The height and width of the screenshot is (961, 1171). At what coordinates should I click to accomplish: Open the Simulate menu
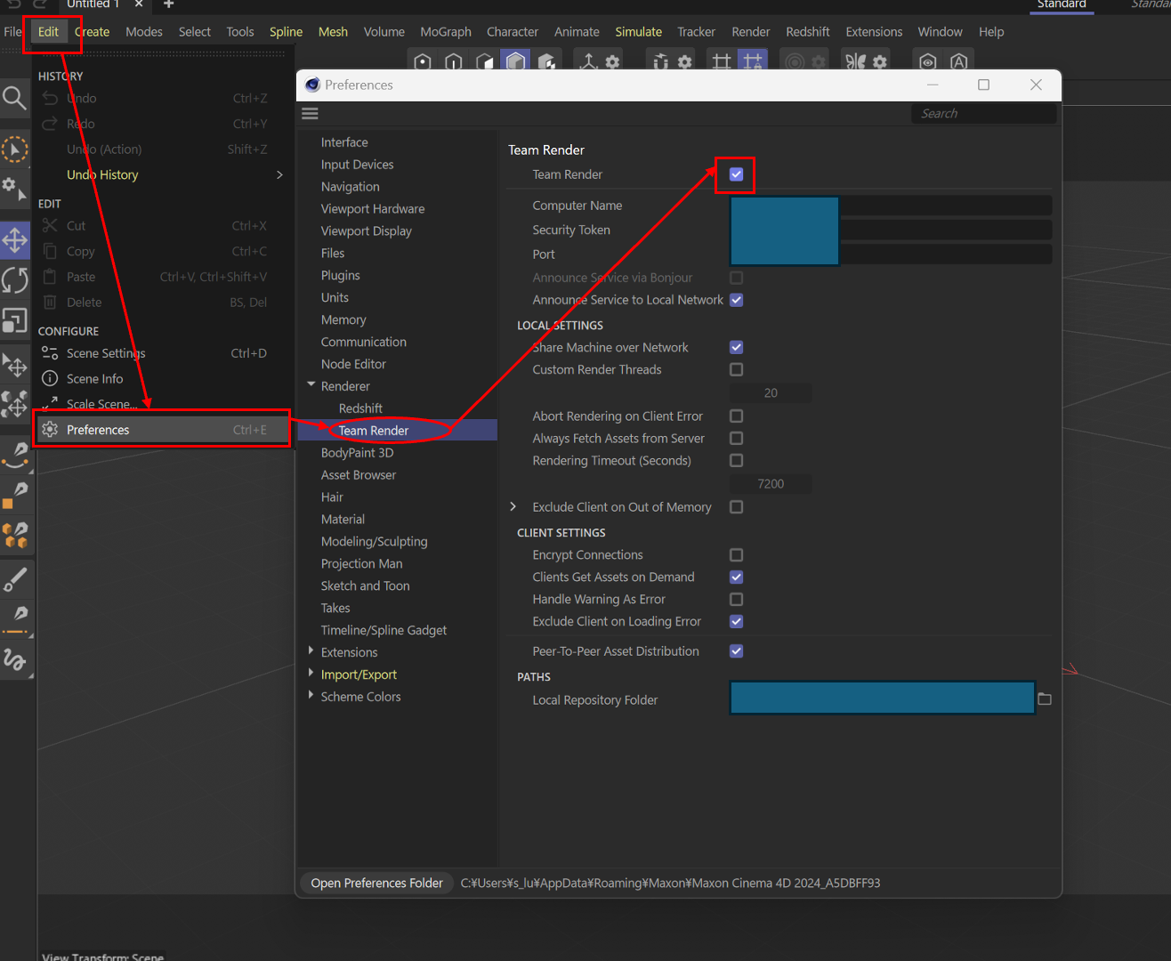[638, 31]
